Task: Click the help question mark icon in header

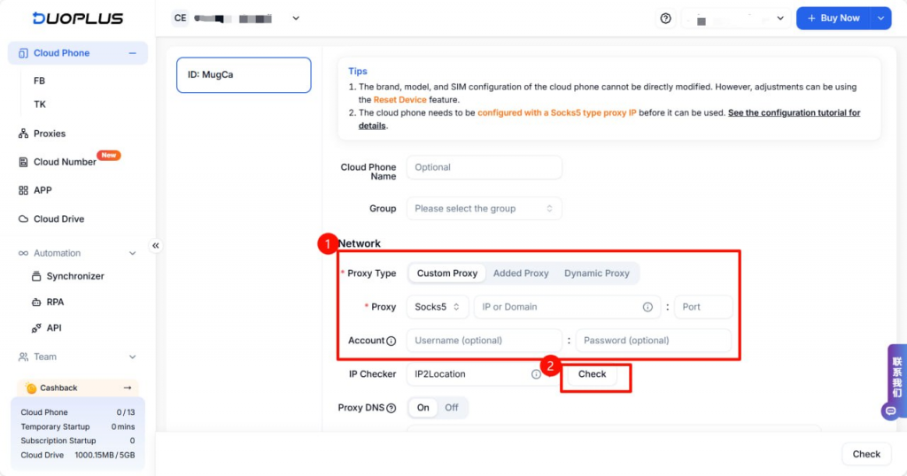Action: tap(665, 19)
